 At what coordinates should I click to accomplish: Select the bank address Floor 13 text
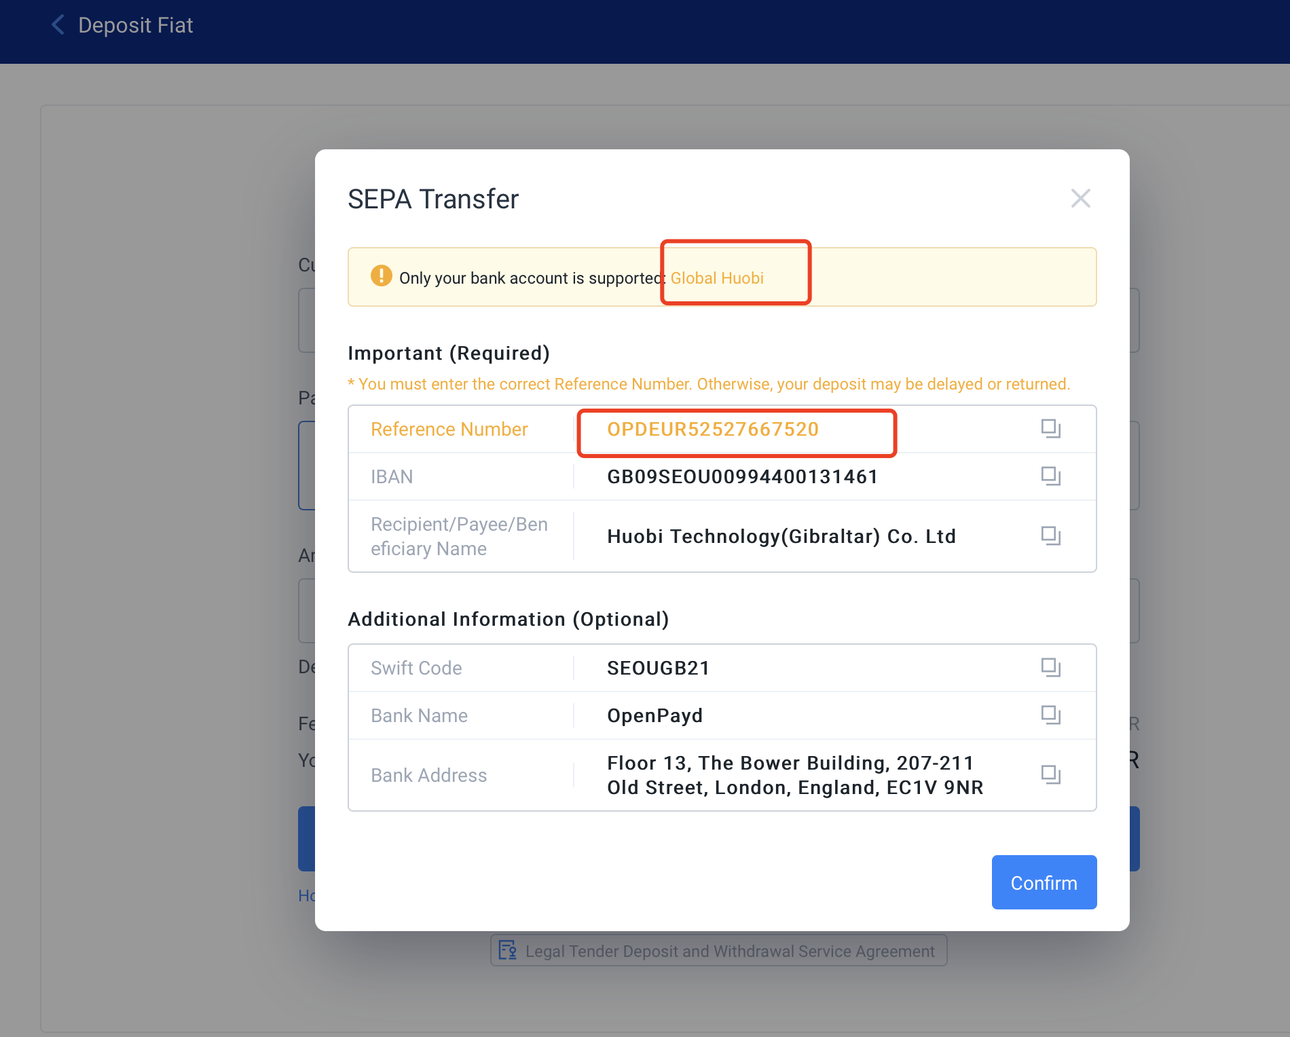795,775
